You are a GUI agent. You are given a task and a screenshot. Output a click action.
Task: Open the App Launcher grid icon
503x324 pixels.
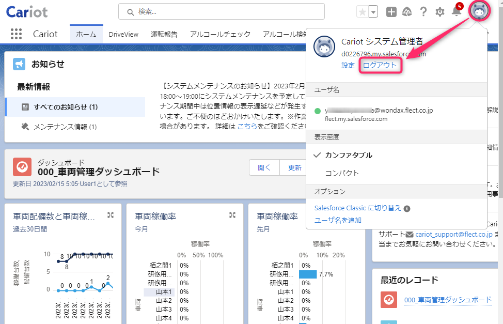coord(16,34)
